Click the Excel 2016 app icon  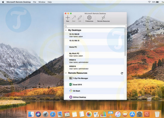pos(71,84)
